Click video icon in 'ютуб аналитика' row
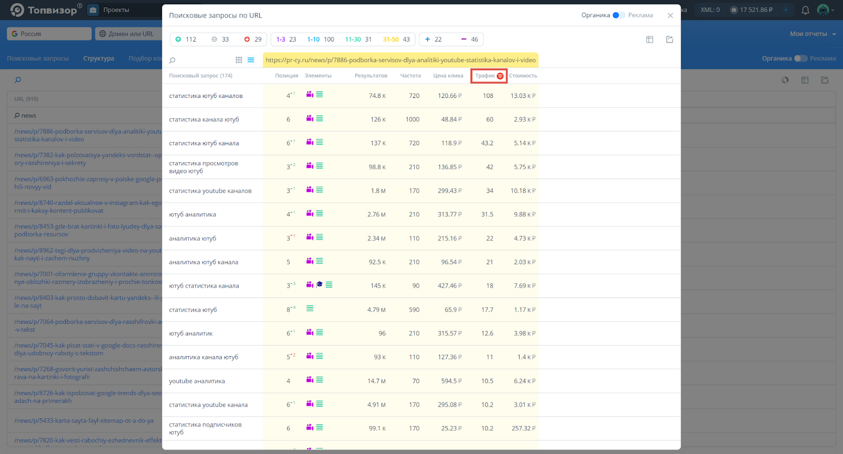Viewport: 843px width, 454px height. (310, 213)
